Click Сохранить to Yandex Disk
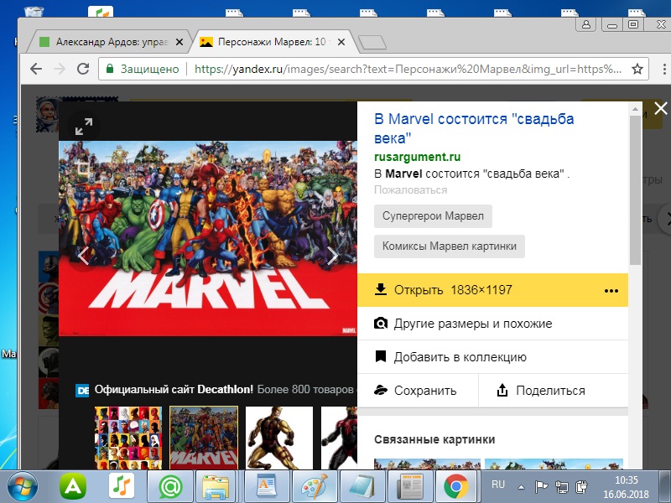 point(418,391)
